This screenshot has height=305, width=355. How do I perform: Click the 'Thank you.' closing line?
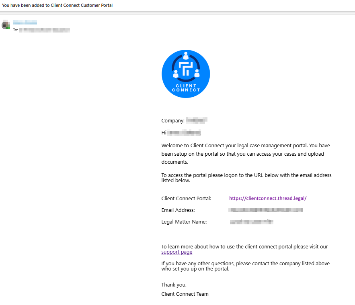click(174, 285)
